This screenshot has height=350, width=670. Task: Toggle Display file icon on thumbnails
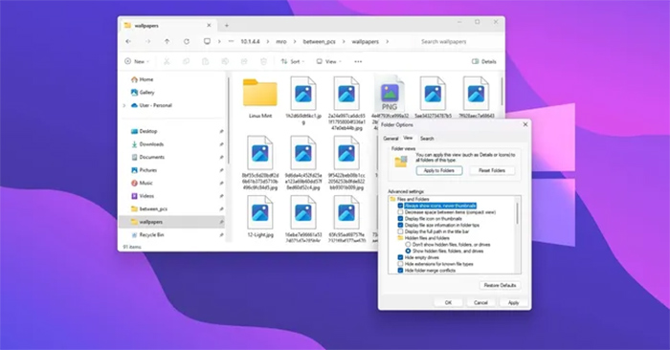click(400, 219)
